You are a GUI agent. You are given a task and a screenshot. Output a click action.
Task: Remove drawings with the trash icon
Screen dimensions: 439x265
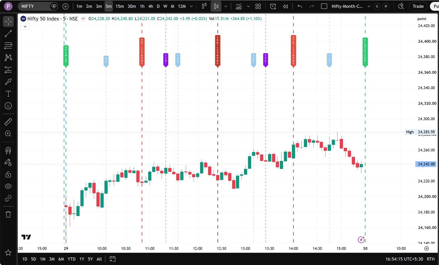pyautogui.click(x=8, y=214)
